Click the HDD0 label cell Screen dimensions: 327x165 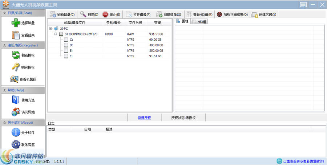click(109, 34)
